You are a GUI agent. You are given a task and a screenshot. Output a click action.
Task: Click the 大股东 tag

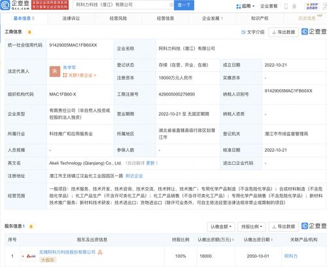tap(47, 260)
